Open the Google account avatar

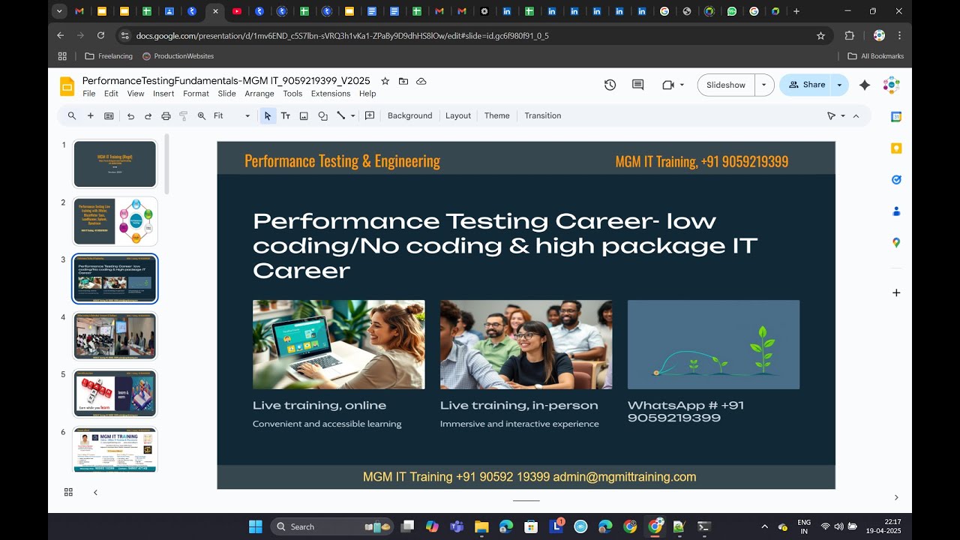[x=891, y=85]
